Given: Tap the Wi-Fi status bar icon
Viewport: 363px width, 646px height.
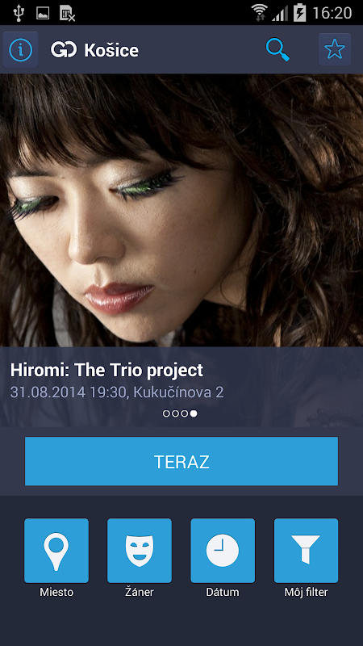Looking at the screenshot, I should pos(259,13).
